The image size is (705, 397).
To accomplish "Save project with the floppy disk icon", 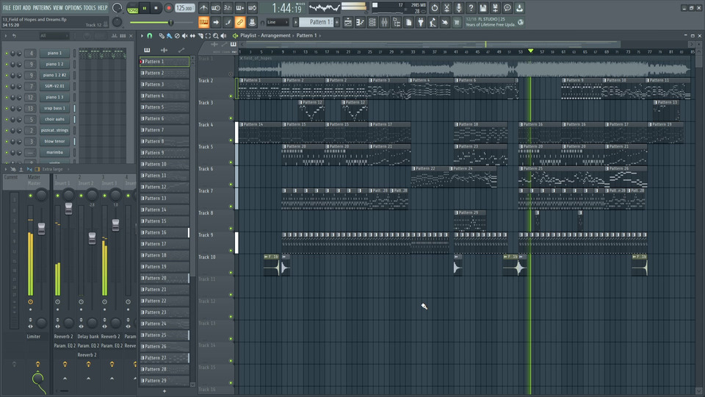I will (x=483, y=8).
